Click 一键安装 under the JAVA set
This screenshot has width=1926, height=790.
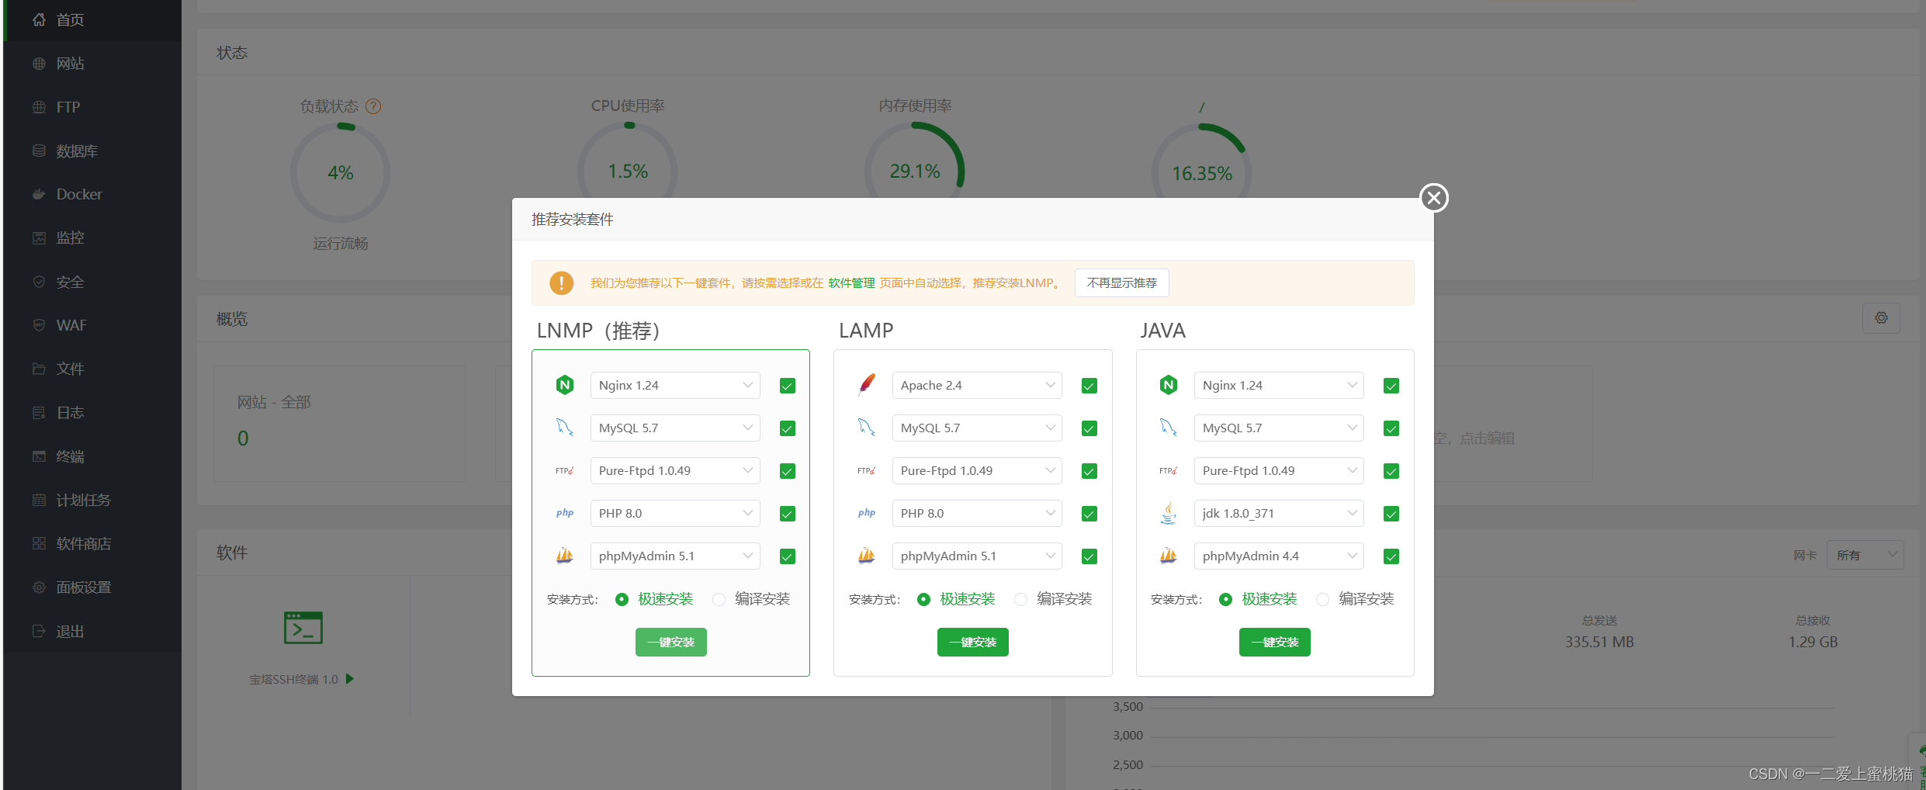point(1275,642)
